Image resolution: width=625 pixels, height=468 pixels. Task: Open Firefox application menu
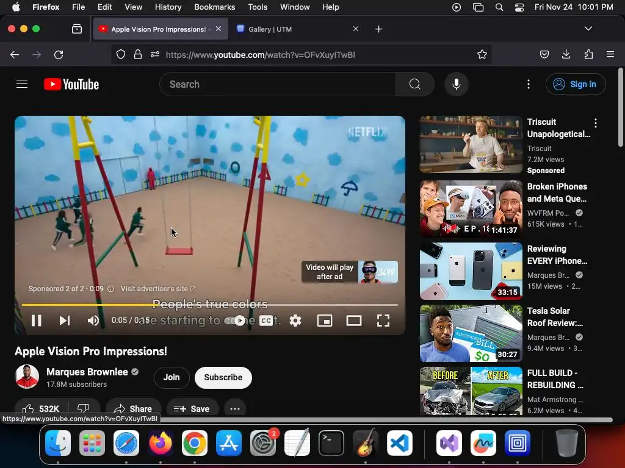(610, 54)
